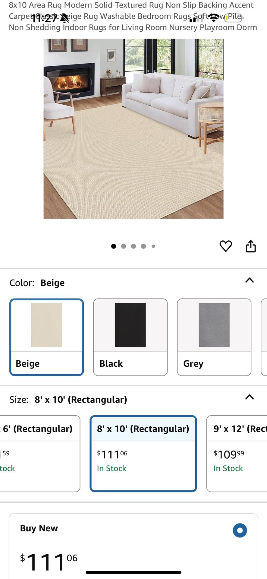Screen dimensions: 267x579
Task: Select the Buy New purchase option
Action: click(240, 530)
